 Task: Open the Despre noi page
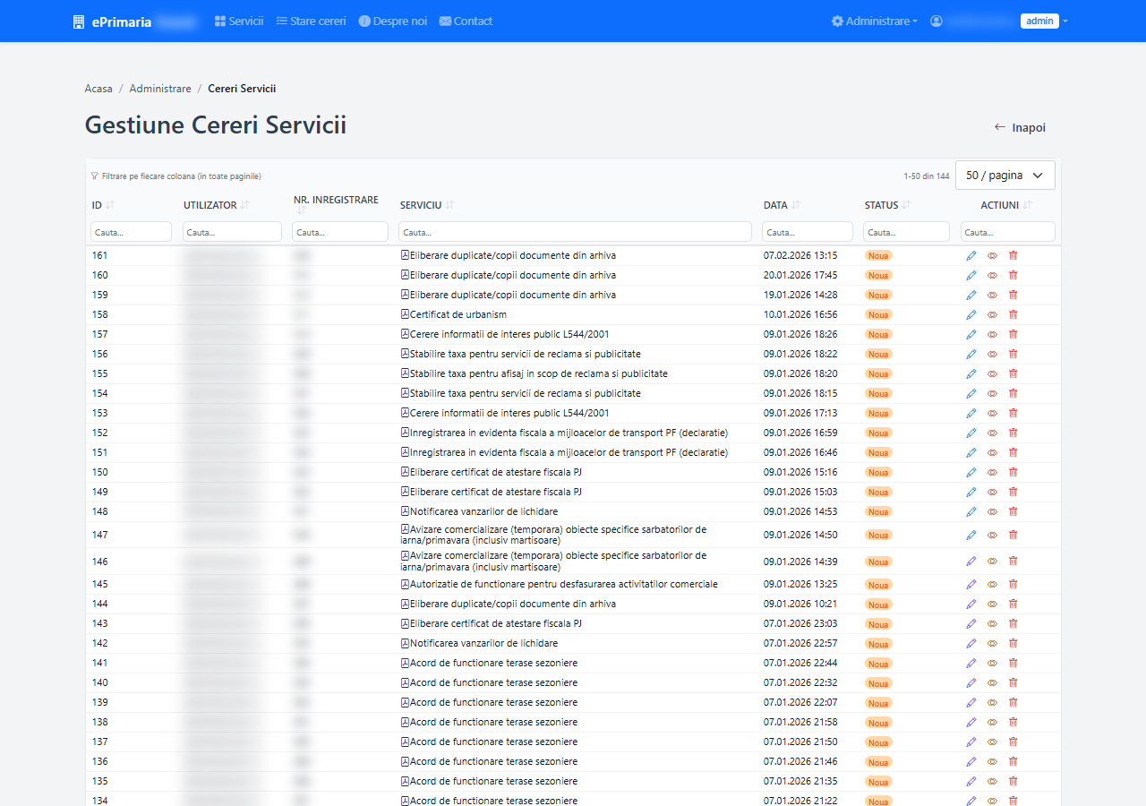[x=393, y=21]
